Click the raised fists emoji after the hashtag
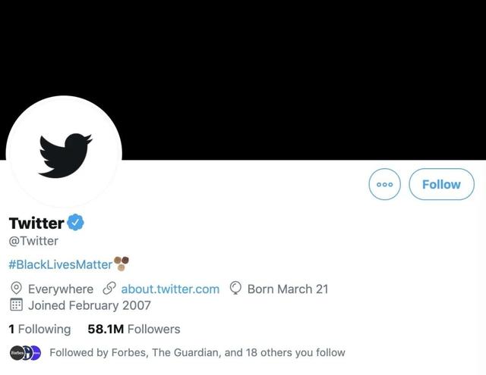Viewport: 486px width, 375px height. (121, 264)
